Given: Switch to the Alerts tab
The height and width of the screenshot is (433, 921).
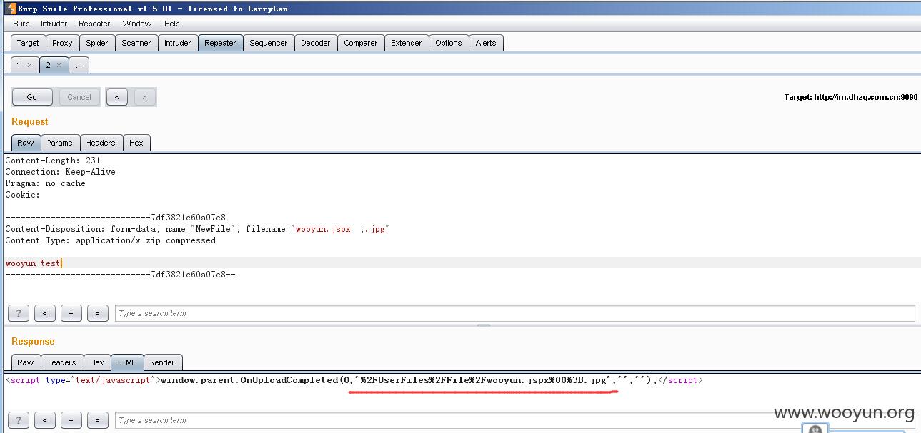Looking at the screenshot, I should pos(486,43).
